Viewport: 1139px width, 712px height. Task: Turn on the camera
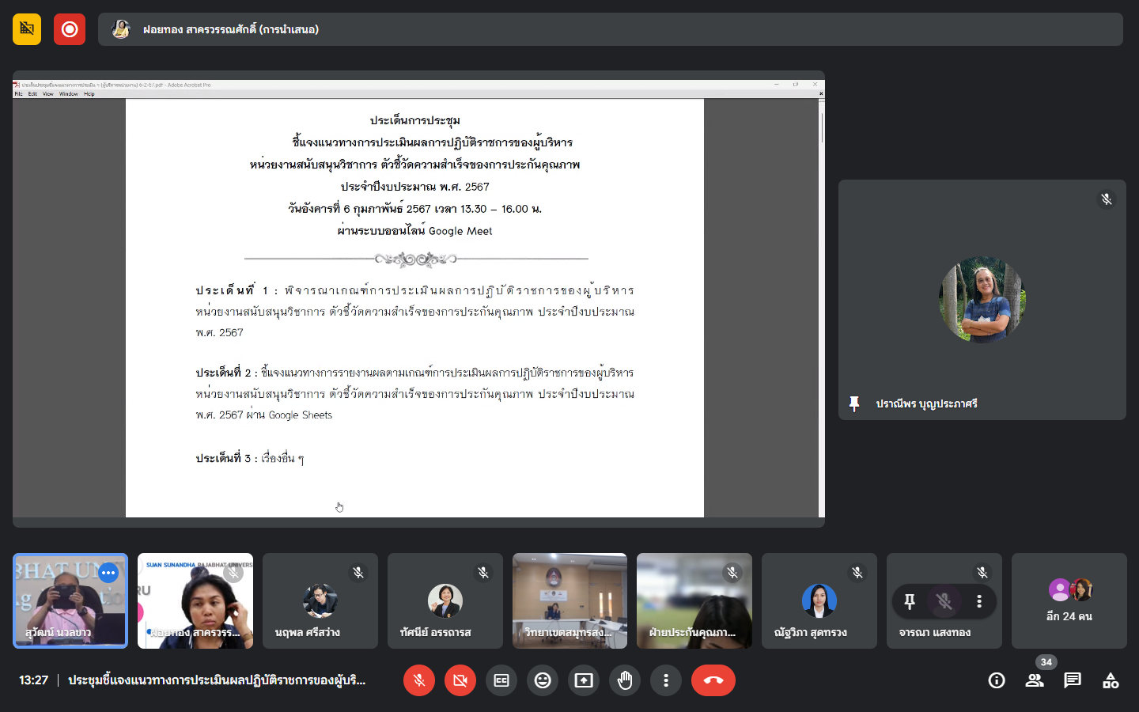click(460, 680)
